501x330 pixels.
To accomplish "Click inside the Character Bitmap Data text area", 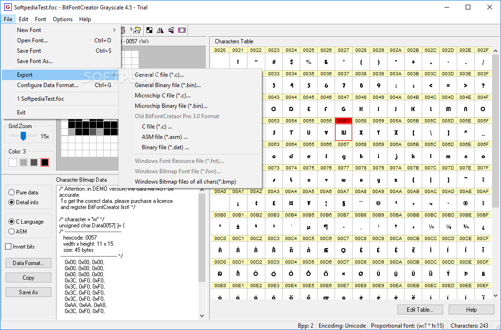I will coord(127,252).
